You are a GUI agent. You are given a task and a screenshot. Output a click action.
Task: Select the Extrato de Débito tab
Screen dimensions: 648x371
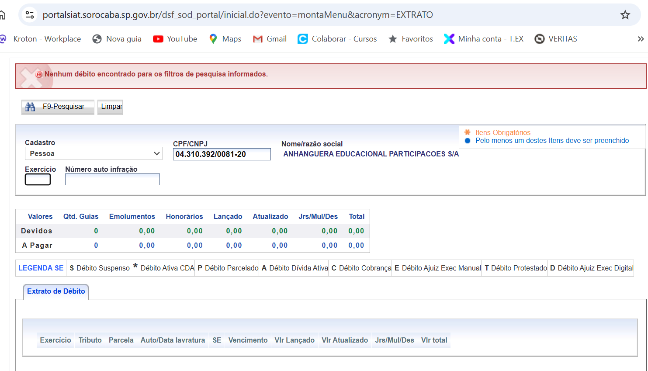pos(56,291)
